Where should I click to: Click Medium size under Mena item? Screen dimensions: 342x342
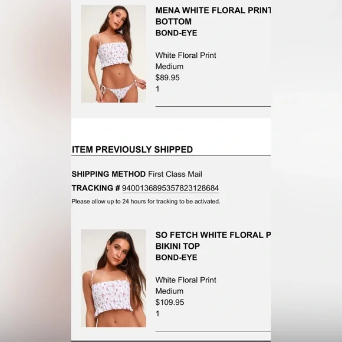[169, 67]
